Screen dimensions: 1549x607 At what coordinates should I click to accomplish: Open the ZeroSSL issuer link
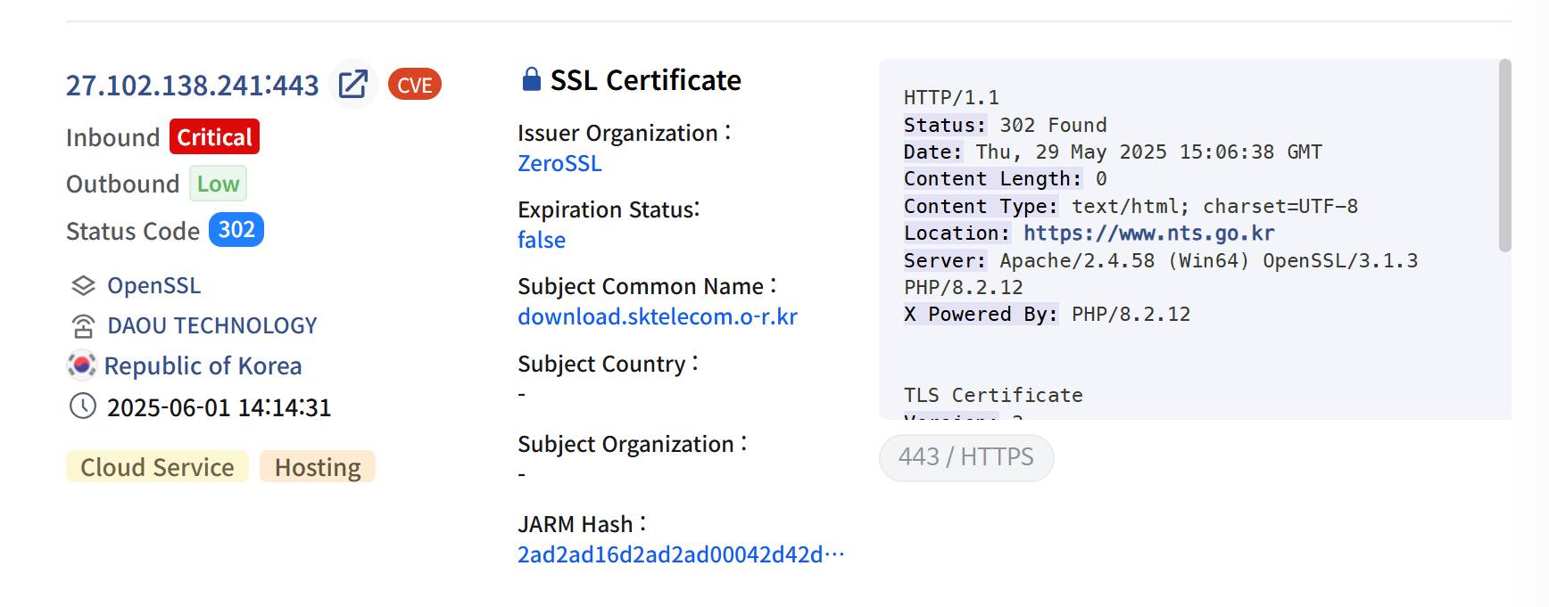point(559,164)
